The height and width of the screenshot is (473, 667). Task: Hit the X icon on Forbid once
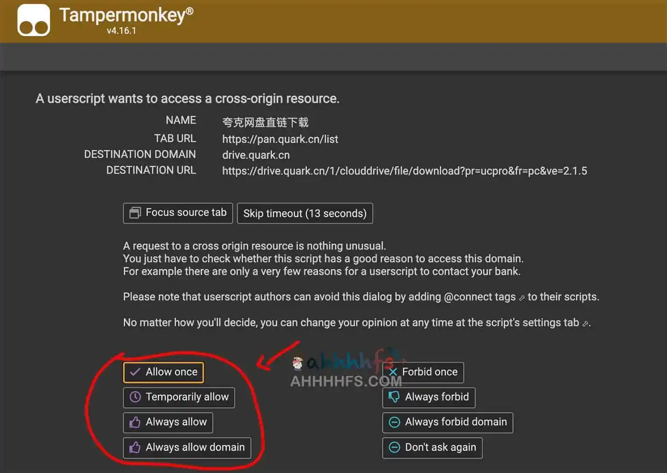click(x=393, y=372)
